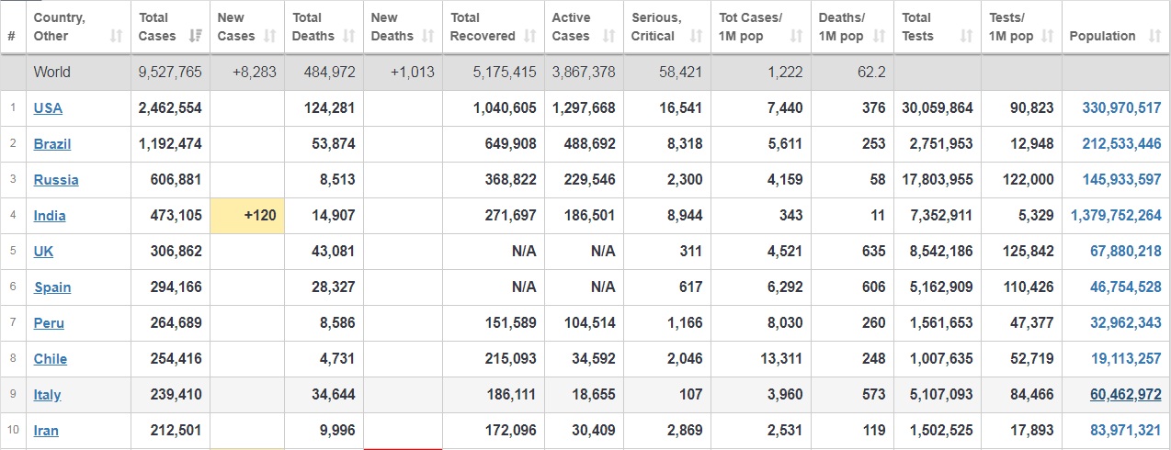The image size is (1171, 450).
Task: Click India's highlighted +120 new cases cell
Action: [247, 216]
